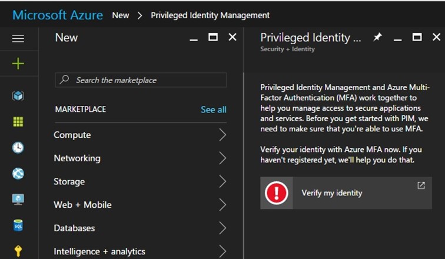The height and width of the screenshot is (259, 445).
Task: Select Databases in the marketplace list
Action: click(x=74, y=228)
